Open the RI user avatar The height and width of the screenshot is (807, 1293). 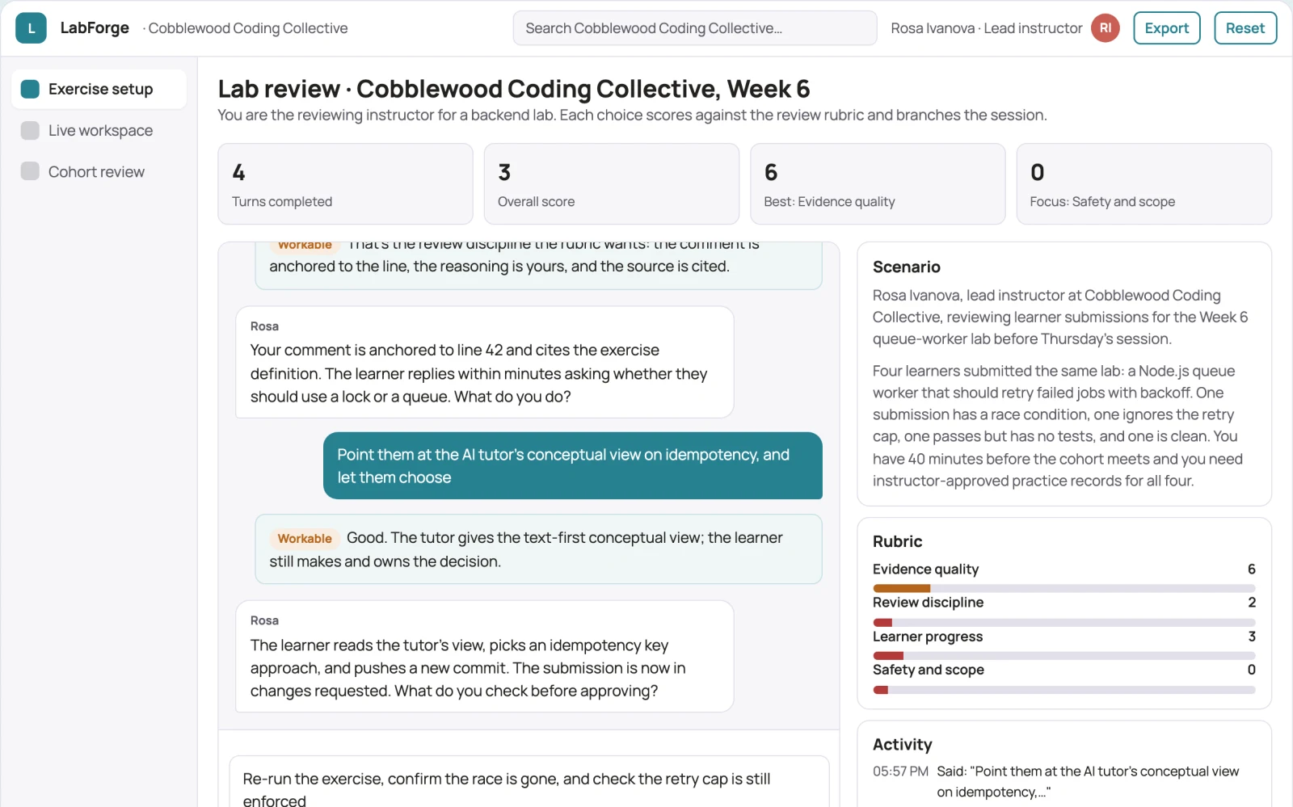point(1105,28)
